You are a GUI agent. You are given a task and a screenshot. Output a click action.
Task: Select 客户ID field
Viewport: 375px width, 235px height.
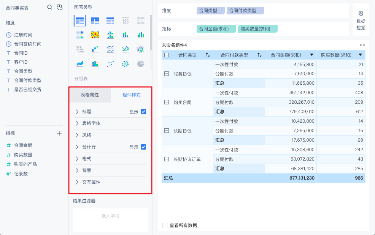tap(21, 62)
